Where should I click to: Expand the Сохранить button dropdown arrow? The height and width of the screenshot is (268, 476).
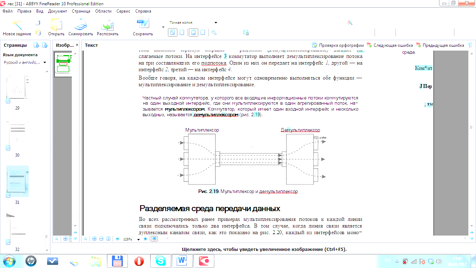(163, 27)
